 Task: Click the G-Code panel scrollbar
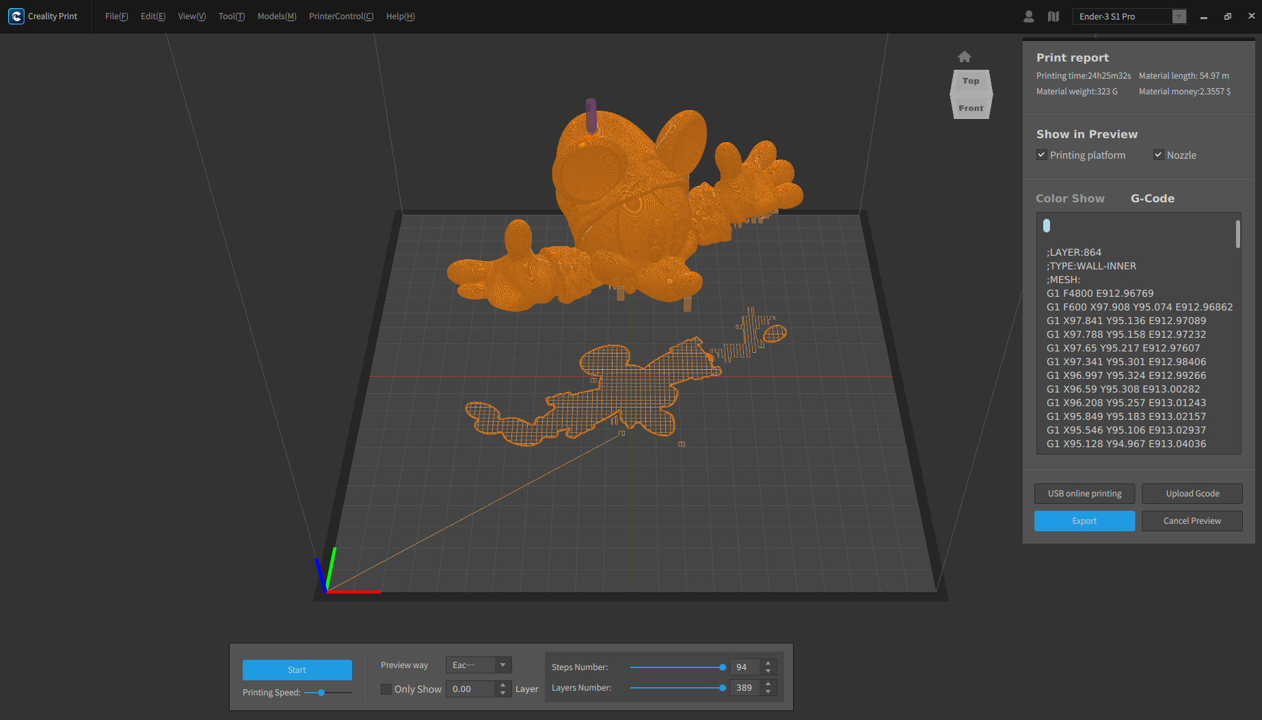coord(1237,234)
